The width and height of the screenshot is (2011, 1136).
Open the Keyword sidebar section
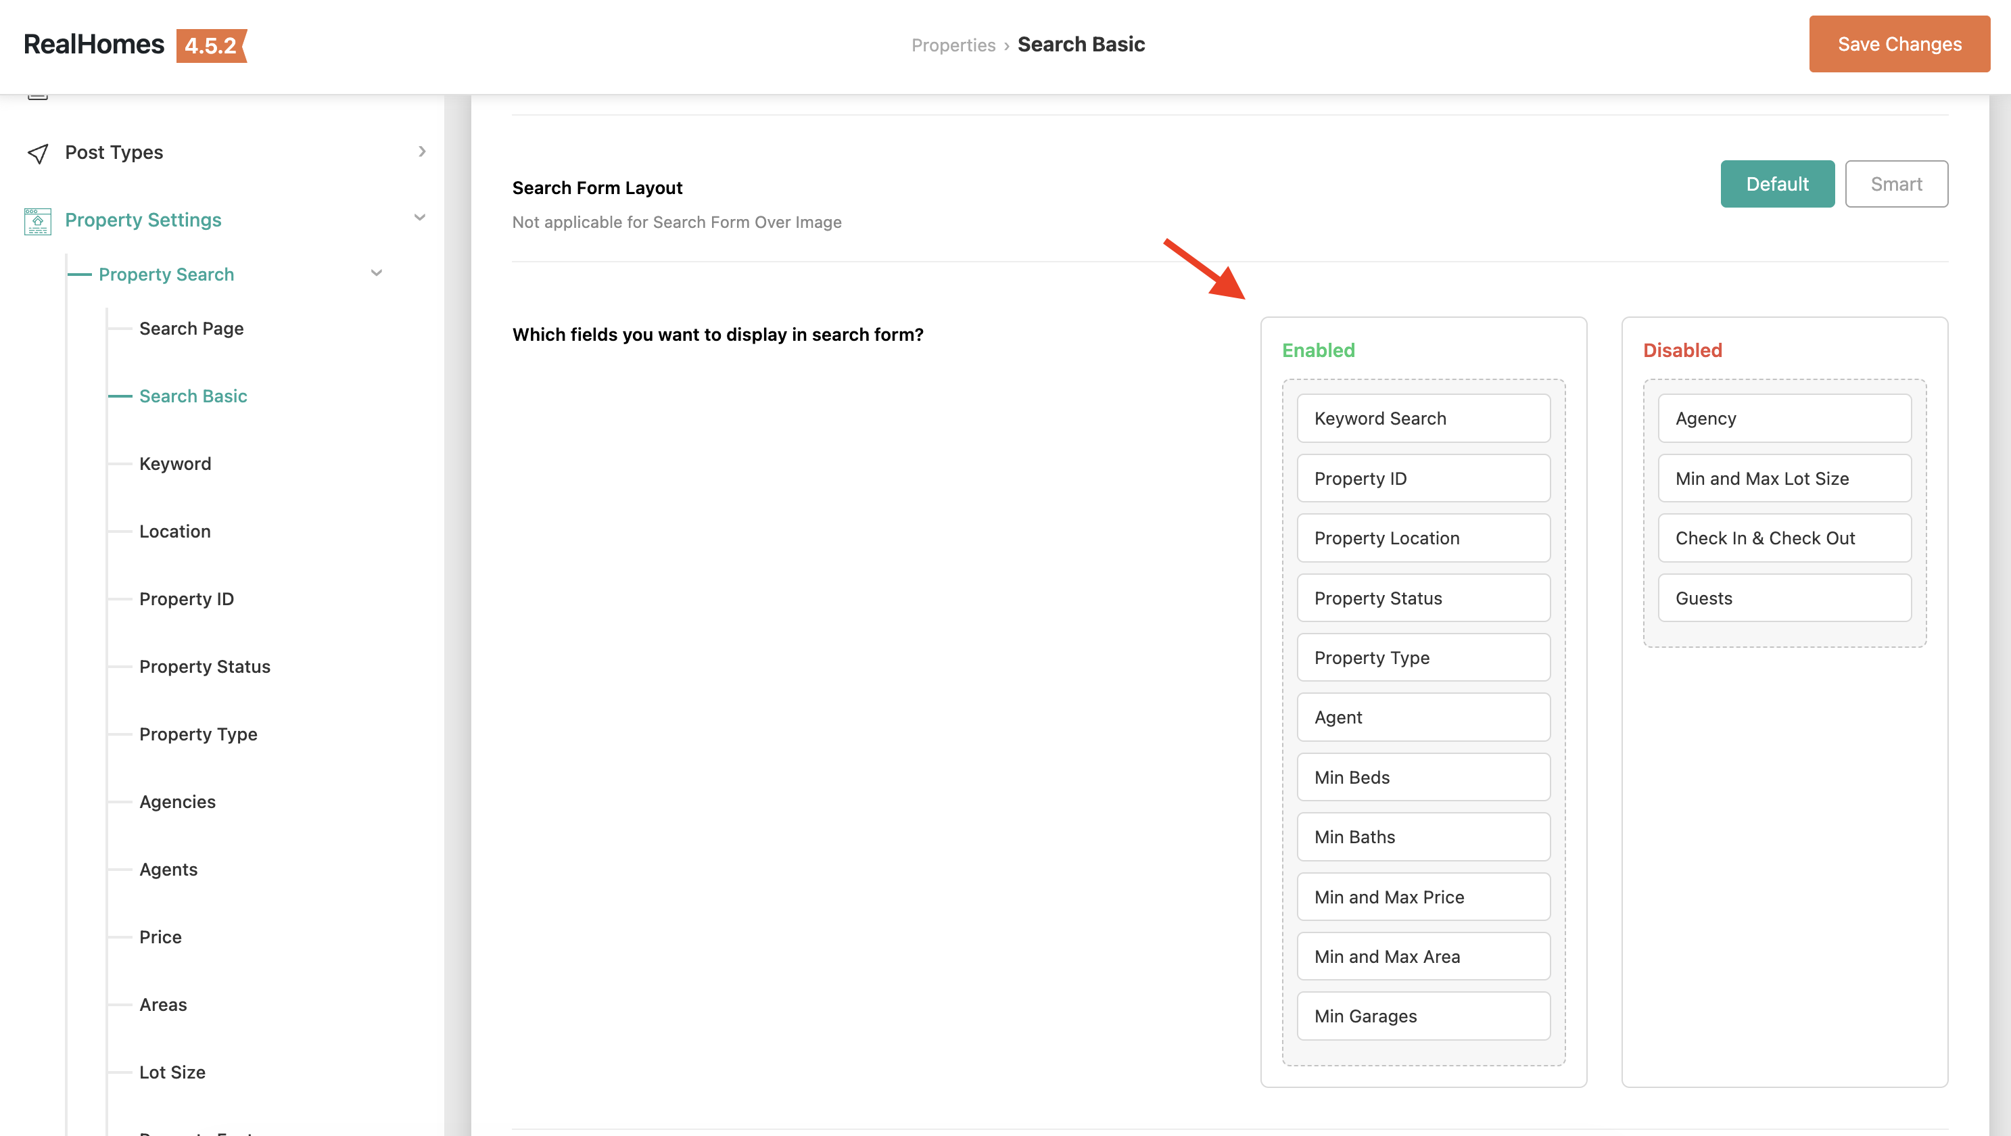[x=175, y=464]
